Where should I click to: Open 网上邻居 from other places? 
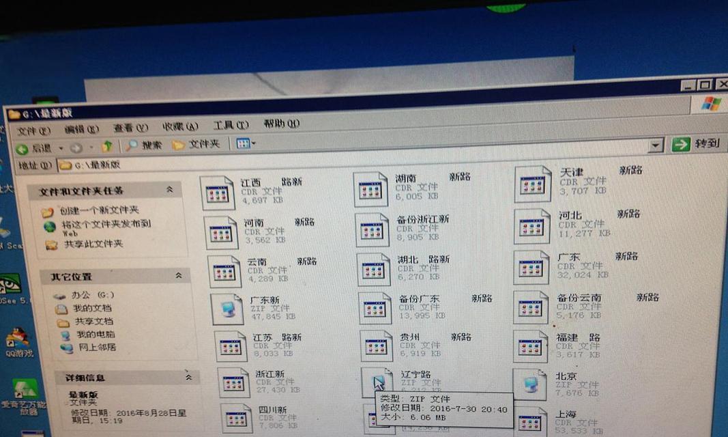pos(97,347)
